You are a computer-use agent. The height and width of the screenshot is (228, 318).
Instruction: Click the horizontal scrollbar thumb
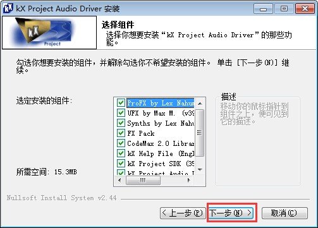[143, 180]
